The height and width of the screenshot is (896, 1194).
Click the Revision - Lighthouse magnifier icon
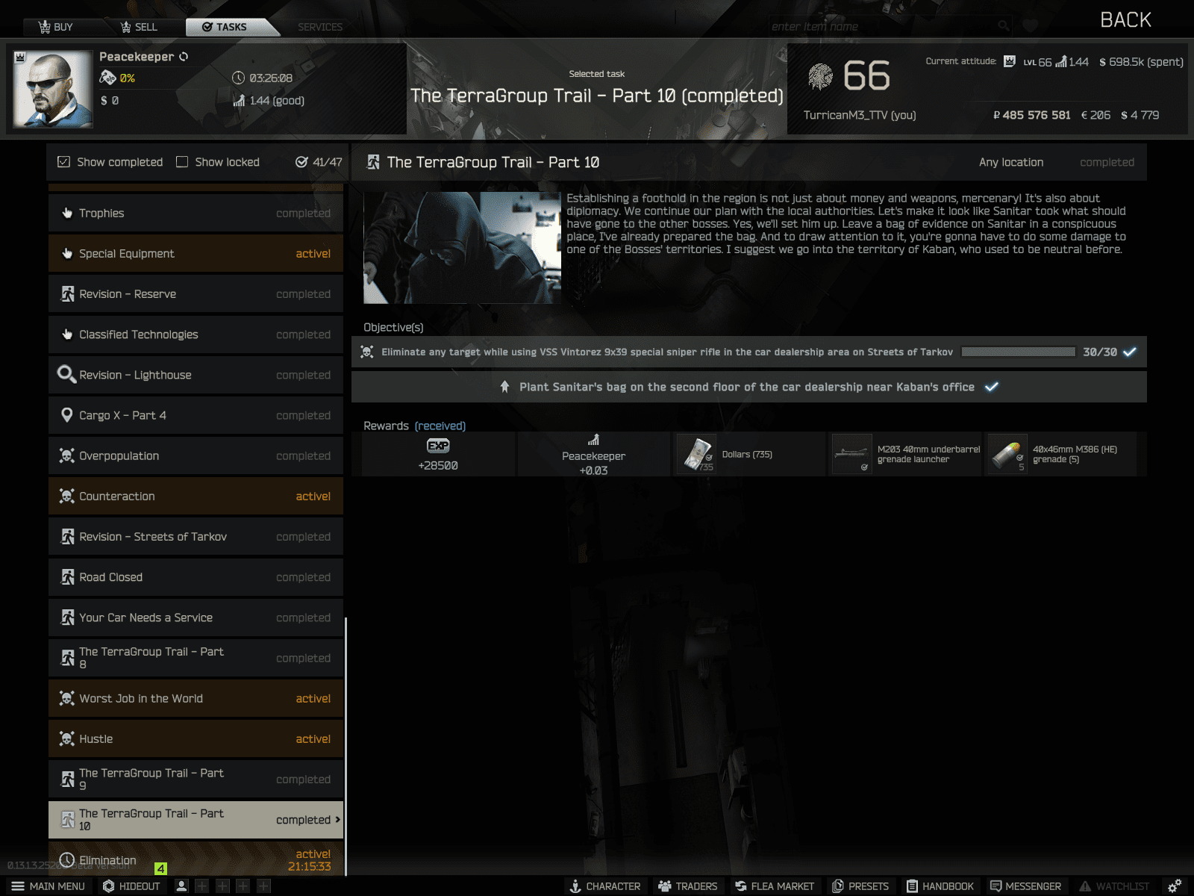pyautogui.click(x=67, y=375)
